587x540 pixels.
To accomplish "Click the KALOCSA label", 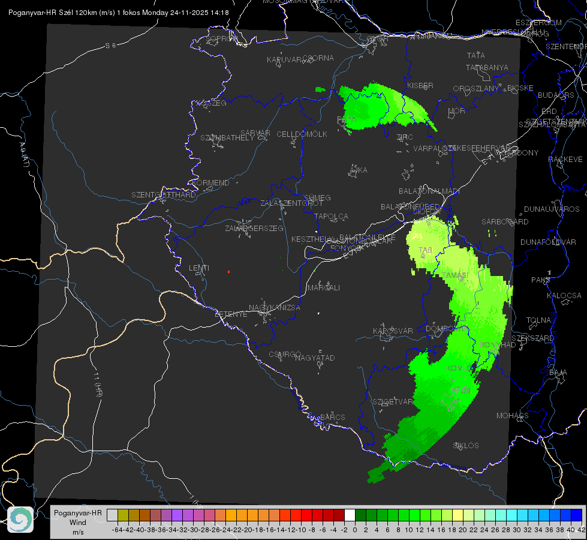I will coord(564,296).
